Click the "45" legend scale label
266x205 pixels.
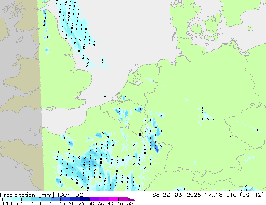click(x=120, y=203)
